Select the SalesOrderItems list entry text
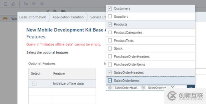Screen dimensions: 206x104 [x=126, y=81]
